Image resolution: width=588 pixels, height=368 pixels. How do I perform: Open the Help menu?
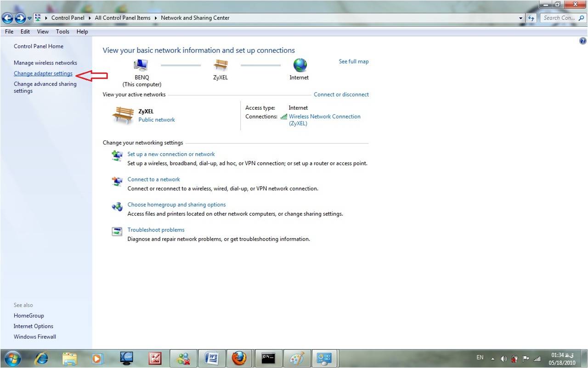tap(82, 32)
